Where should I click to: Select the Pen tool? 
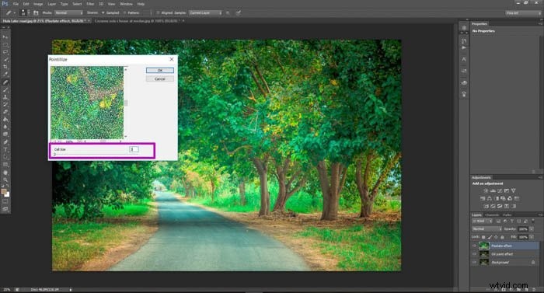(5, 142)
